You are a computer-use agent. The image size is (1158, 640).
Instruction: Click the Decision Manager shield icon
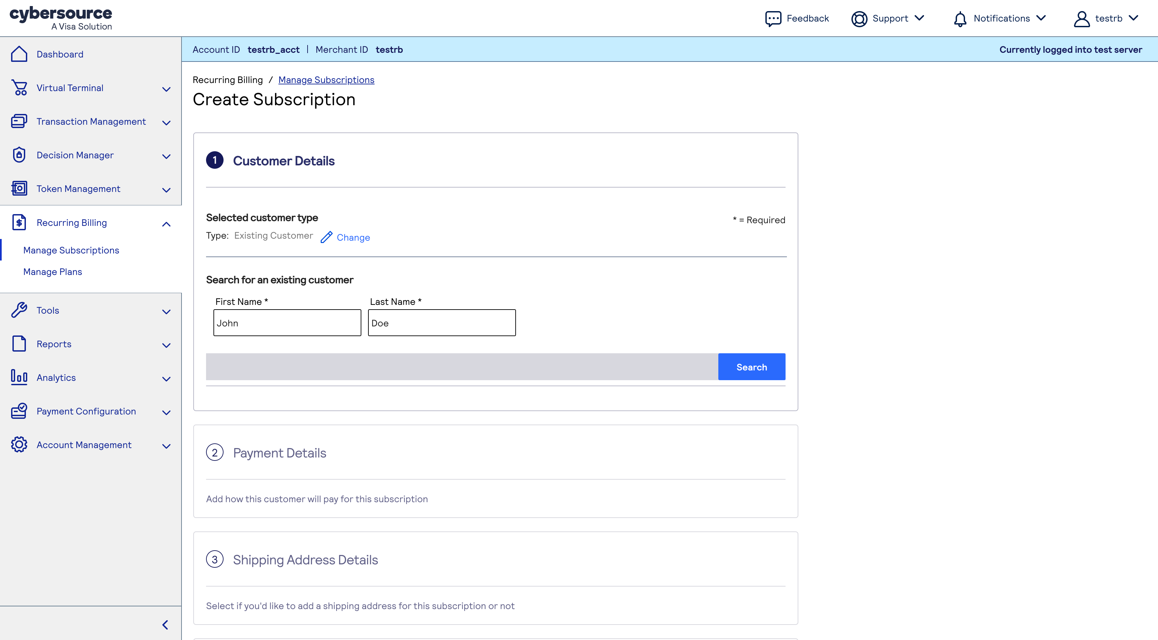point(19,155)
